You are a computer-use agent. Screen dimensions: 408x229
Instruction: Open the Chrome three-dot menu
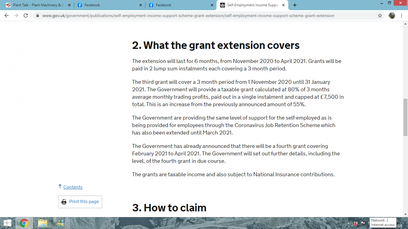tap(402, 16)
